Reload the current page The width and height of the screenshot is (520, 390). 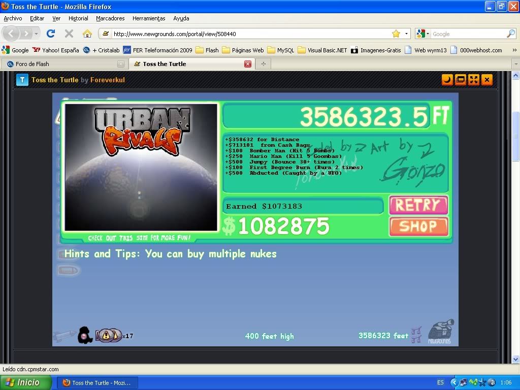tap(51, 34)
